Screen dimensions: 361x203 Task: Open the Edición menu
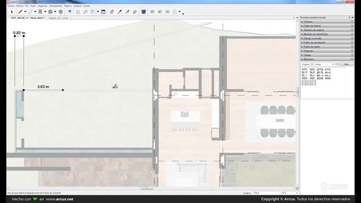click(20, 6)
